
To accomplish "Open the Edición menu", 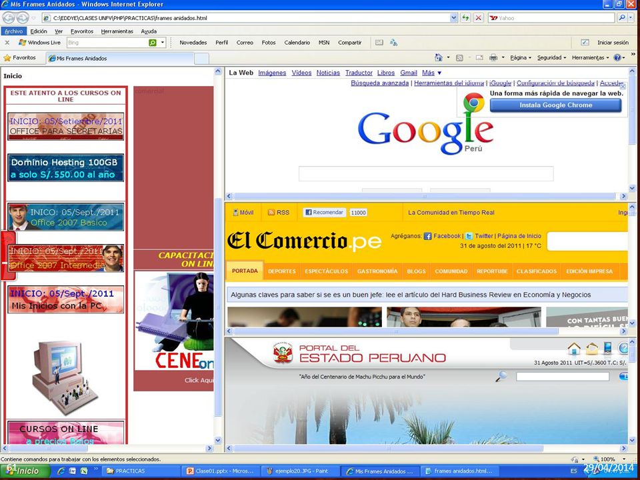I will 39,31.
